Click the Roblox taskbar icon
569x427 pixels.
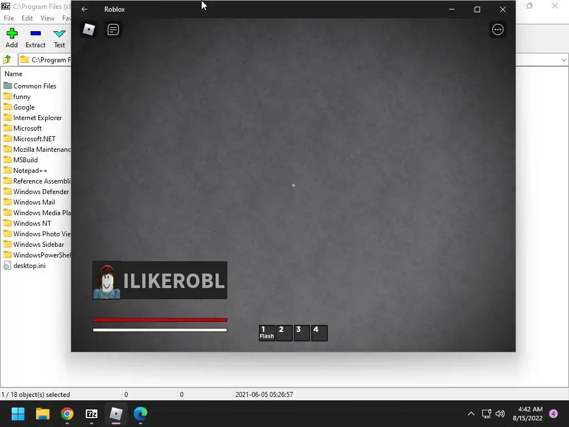point(116,414)
